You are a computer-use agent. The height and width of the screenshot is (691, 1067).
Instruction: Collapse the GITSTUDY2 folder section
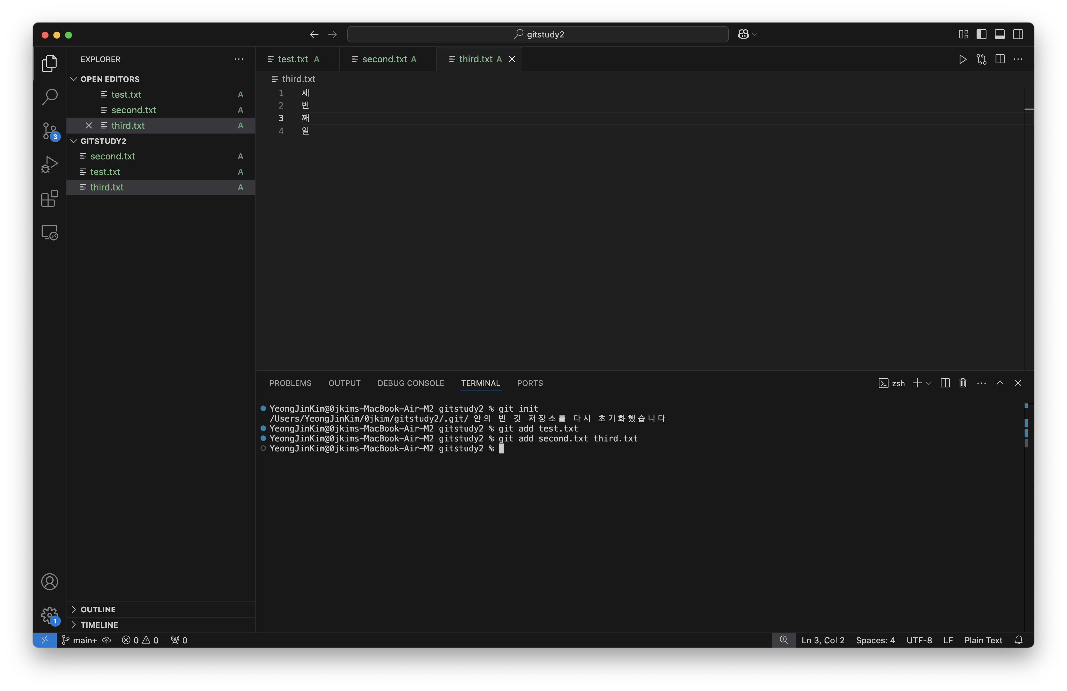point(160,141)
